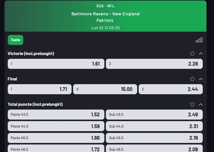Pick Sub 43.5 at 2.49 odds

(x=154, y=114)
